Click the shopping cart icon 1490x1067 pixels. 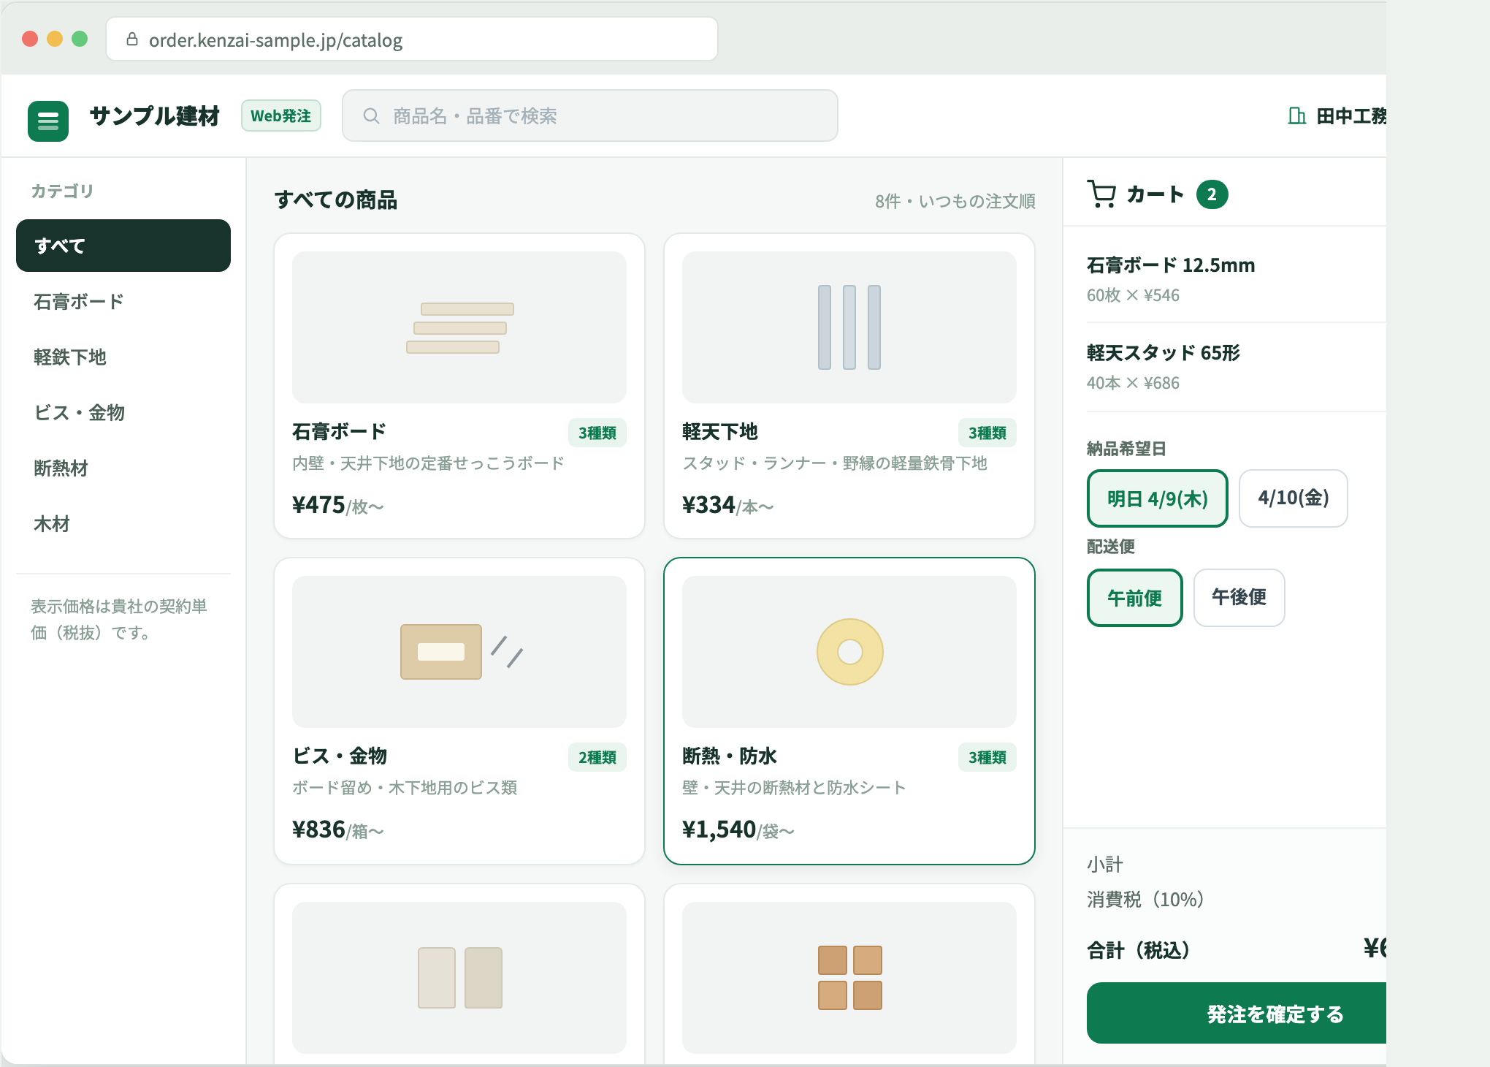[x=1101, y=194]
